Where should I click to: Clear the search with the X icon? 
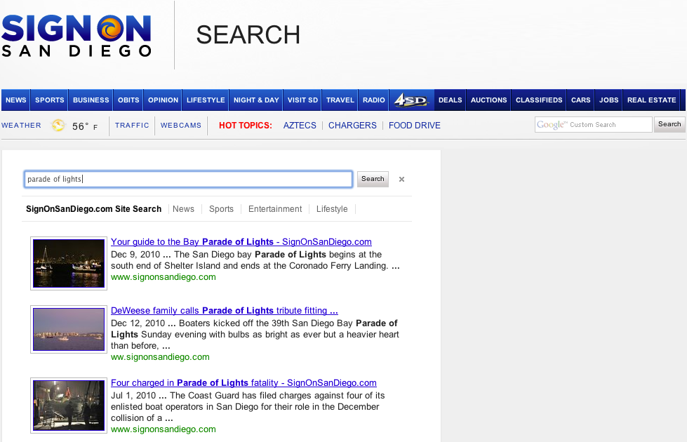coord(401,179)
